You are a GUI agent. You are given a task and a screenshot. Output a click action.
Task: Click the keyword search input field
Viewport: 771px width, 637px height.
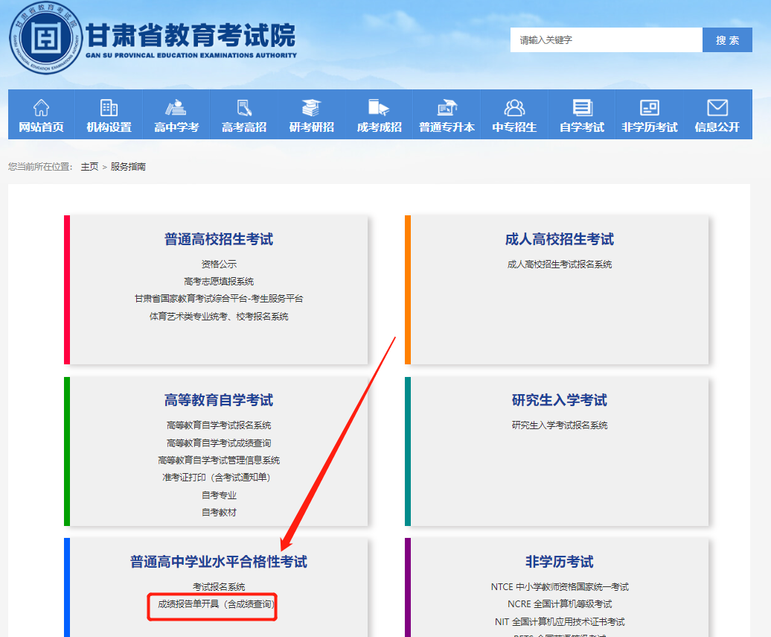pos(606,40)
